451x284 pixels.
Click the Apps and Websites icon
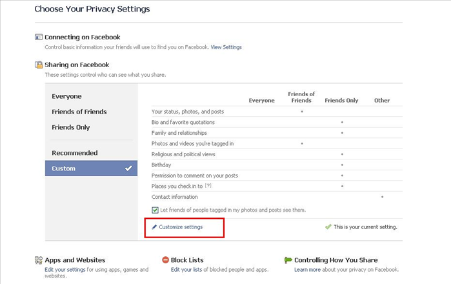39,260
